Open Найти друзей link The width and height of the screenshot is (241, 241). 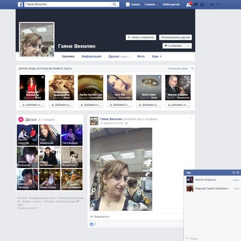pyautogui.click(x=171, y=5)
